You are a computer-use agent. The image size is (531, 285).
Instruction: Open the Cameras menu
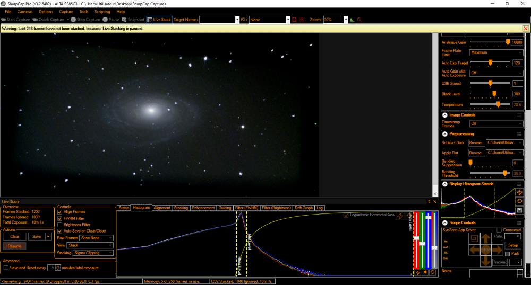point(25,12)
